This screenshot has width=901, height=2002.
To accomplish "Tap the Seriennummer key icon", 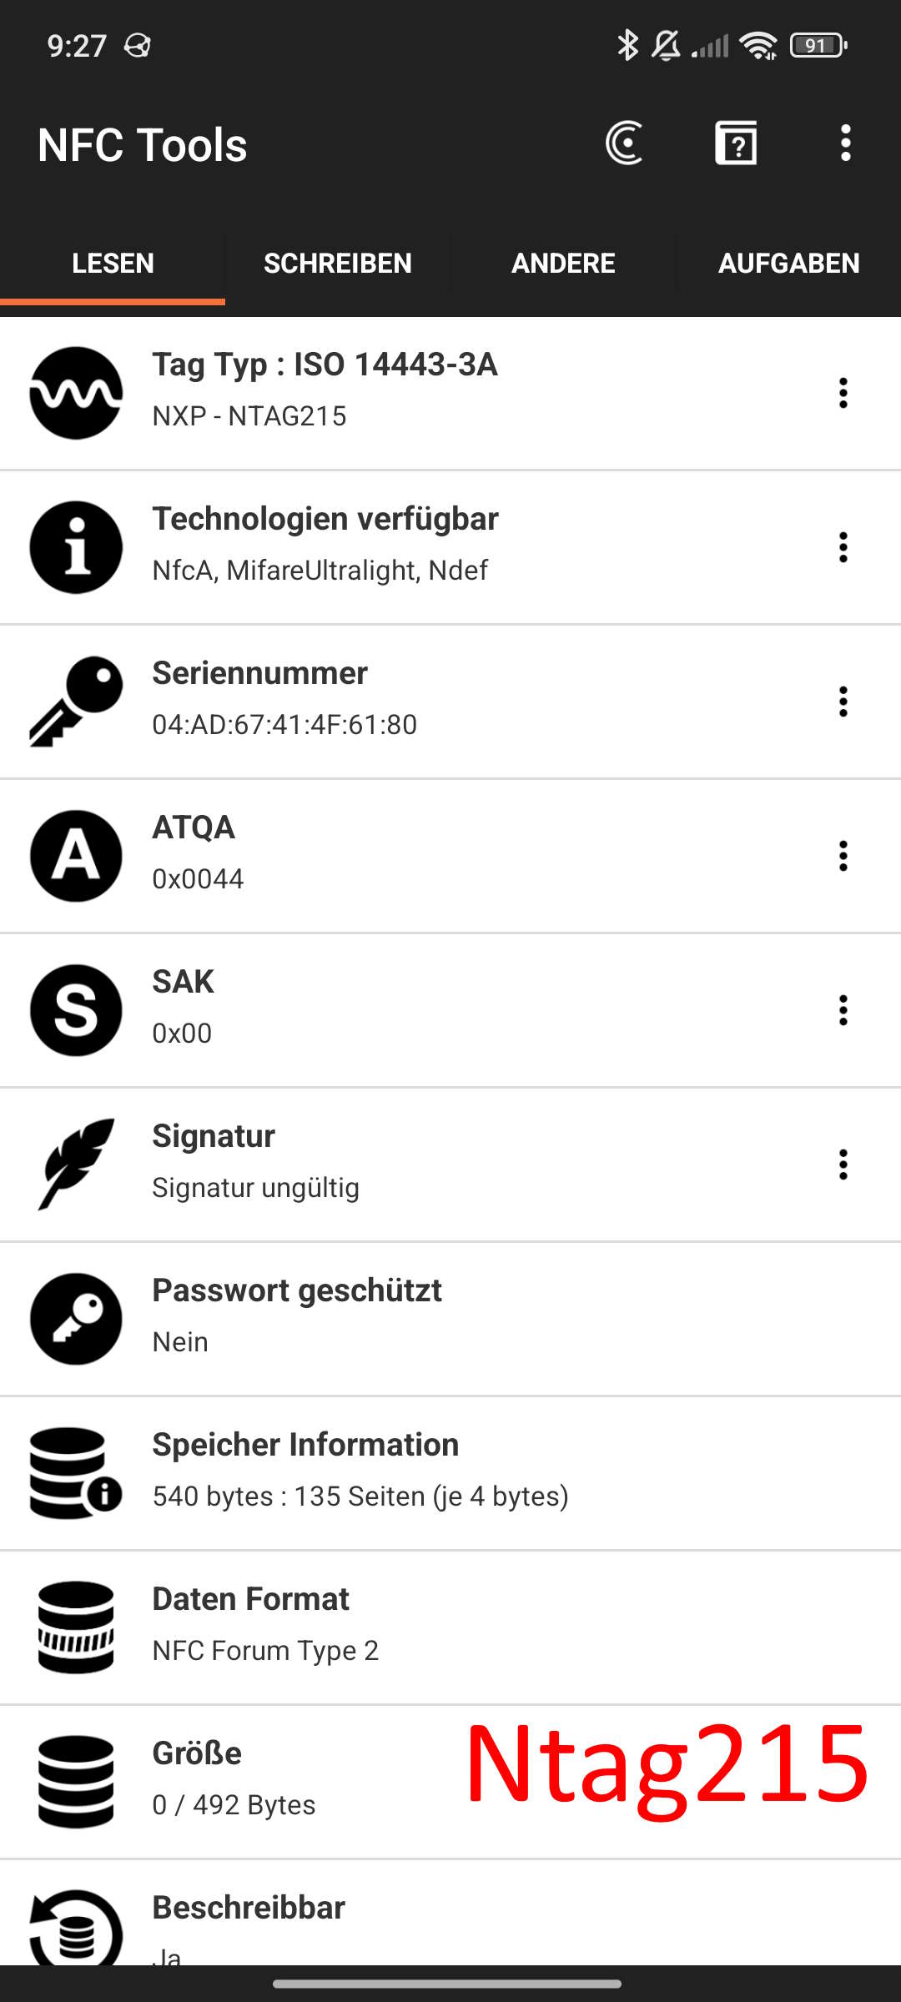I will [x=76, y=702].
